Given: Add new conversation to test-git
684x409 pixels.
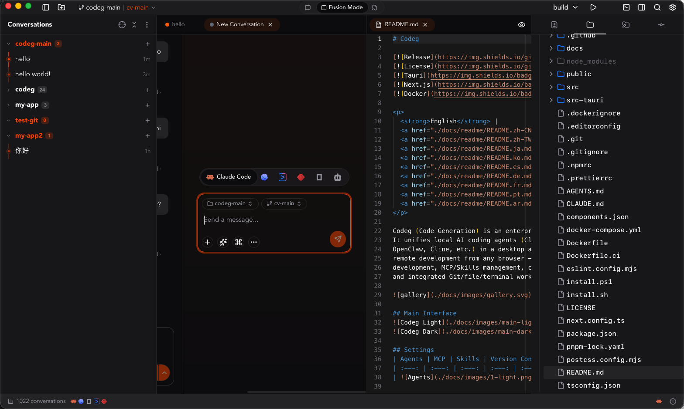Looking at the screenshot, I should click(147, 120).
